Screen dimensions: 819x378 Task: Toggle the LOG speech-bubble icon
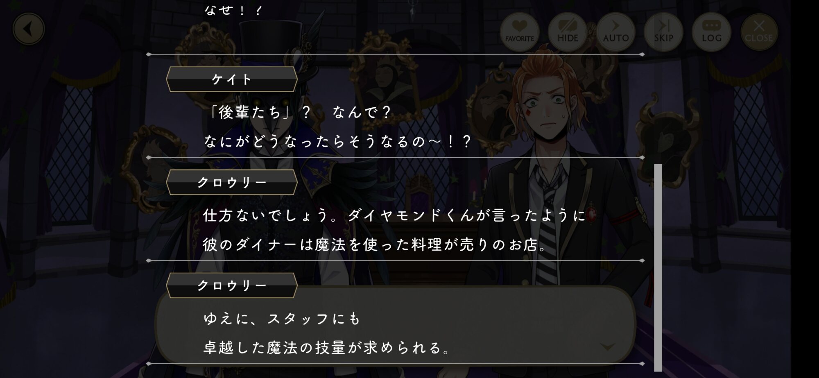tap(711, 32)
